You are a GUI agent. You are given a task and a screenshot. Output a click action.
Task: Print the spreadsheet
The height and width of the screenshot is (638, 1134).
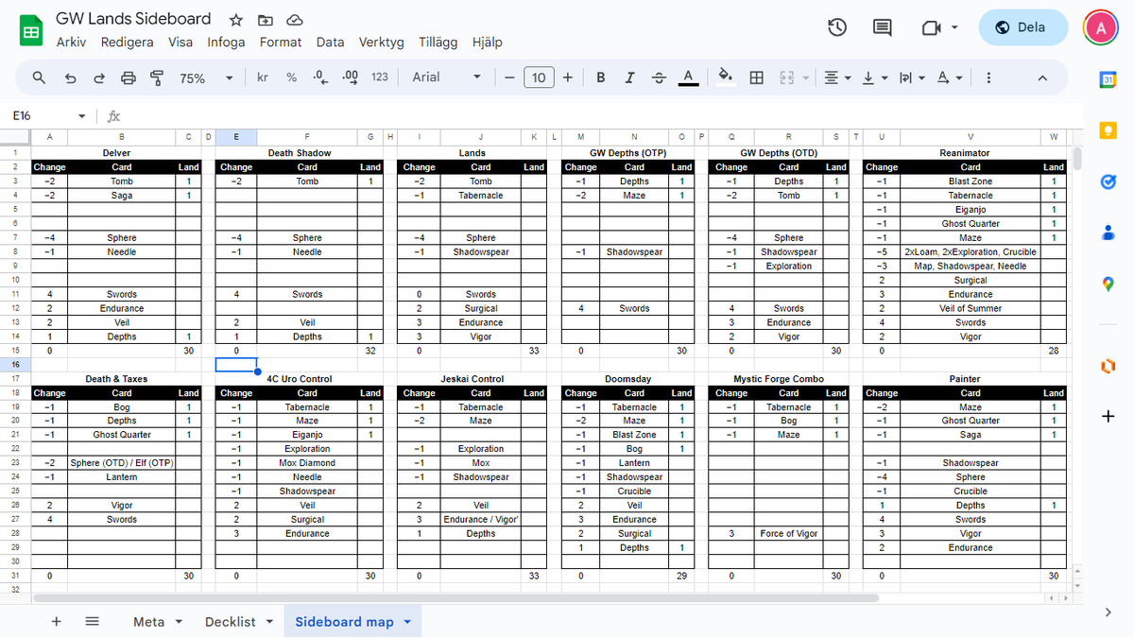tap(129, 78)
